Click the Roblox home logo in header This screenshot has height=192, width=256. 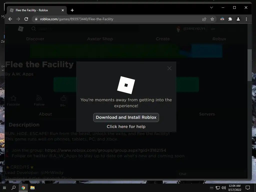point(21,29)
